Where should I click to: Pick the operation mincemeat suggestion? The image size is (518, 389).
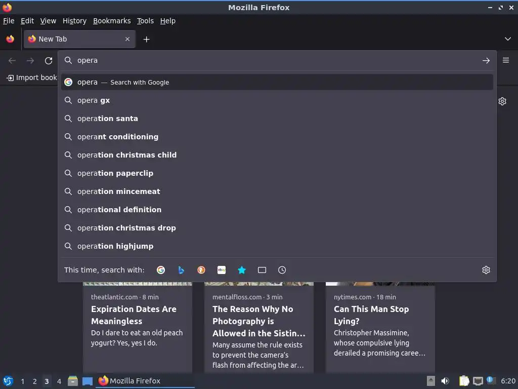click(277, 191)
